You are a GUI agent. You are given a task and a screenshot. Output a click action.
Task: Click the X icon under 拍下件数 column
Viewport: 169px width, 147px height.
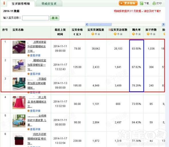(154, 34)
